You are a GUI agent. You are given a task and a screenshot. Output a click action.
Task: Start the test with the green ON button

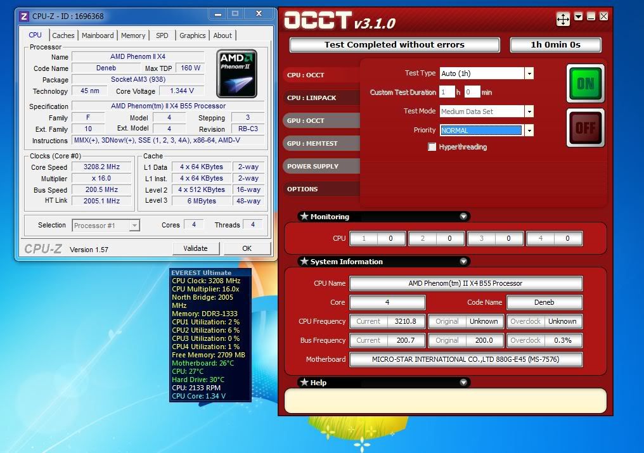point(585,84)
